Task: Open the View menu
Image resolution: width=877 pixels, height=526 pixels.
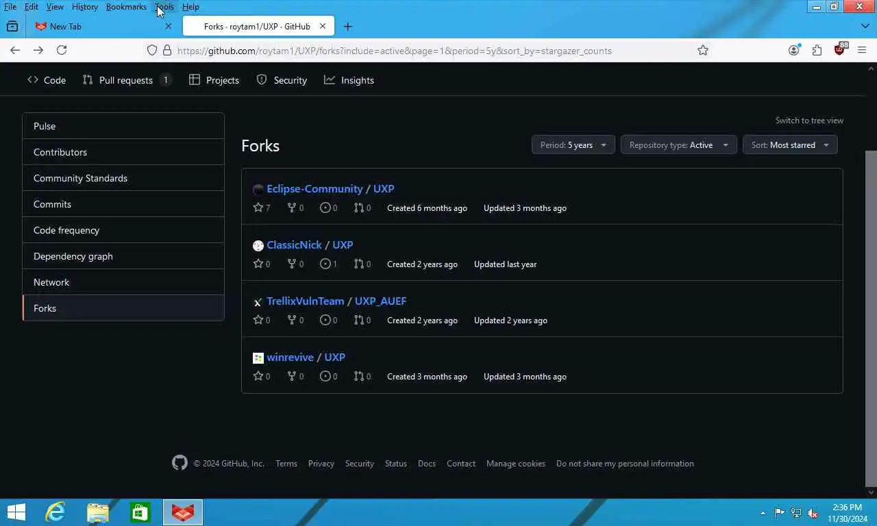Action: tap(55, 7)
